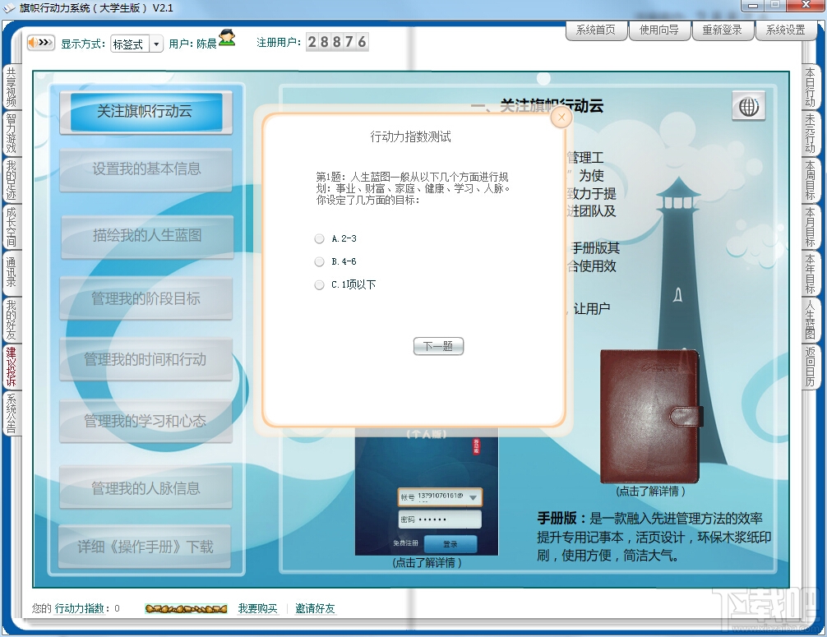Click the 第1题 question text

[413, 188]
